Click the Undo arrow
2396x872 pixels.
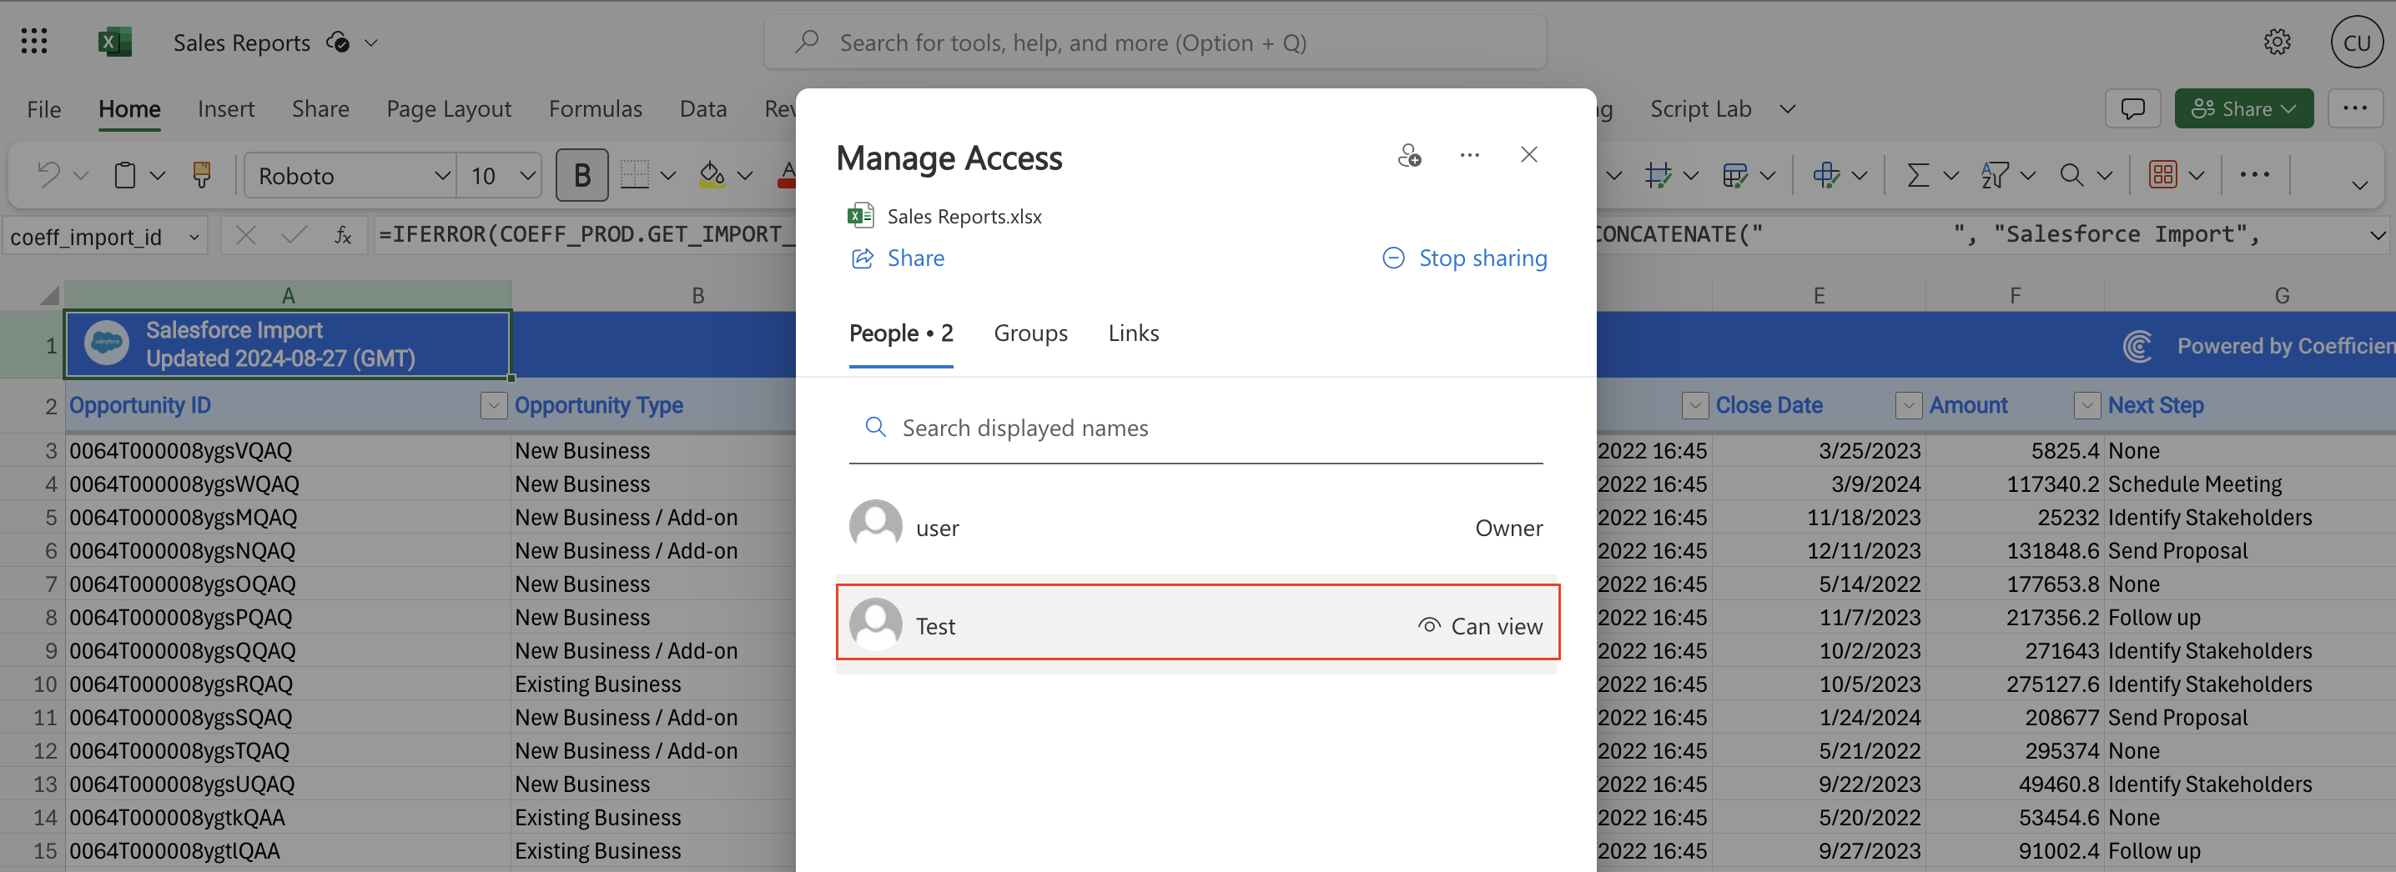48,175
